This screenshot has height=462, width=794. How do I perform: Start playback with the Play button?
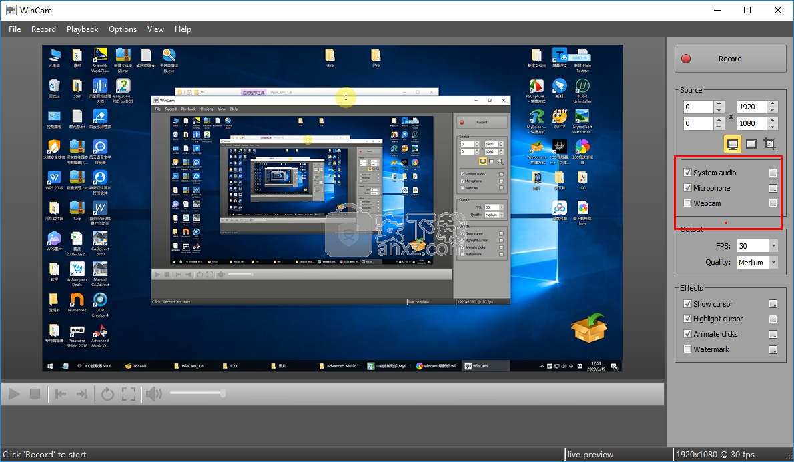14,394
